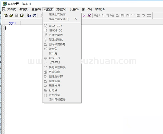This screenshot has height=134, width=163.
Task: Open the 帮助(H) menu
Action: [100, 9]
